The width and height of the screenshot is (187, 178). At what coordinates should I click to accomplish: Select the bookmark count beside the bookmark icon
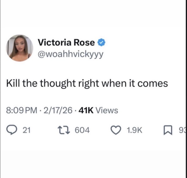182,130
